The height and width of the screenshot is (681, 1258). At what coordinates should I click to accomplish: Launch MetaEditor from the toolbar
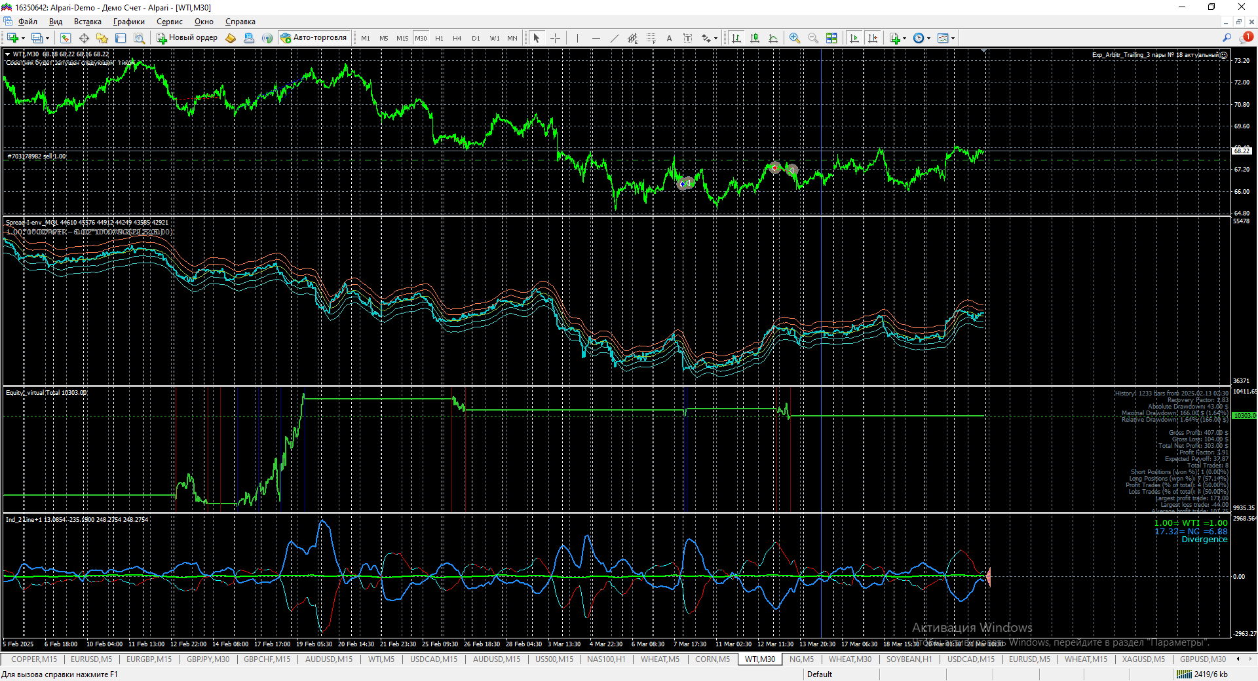click(x=231, y=38)
